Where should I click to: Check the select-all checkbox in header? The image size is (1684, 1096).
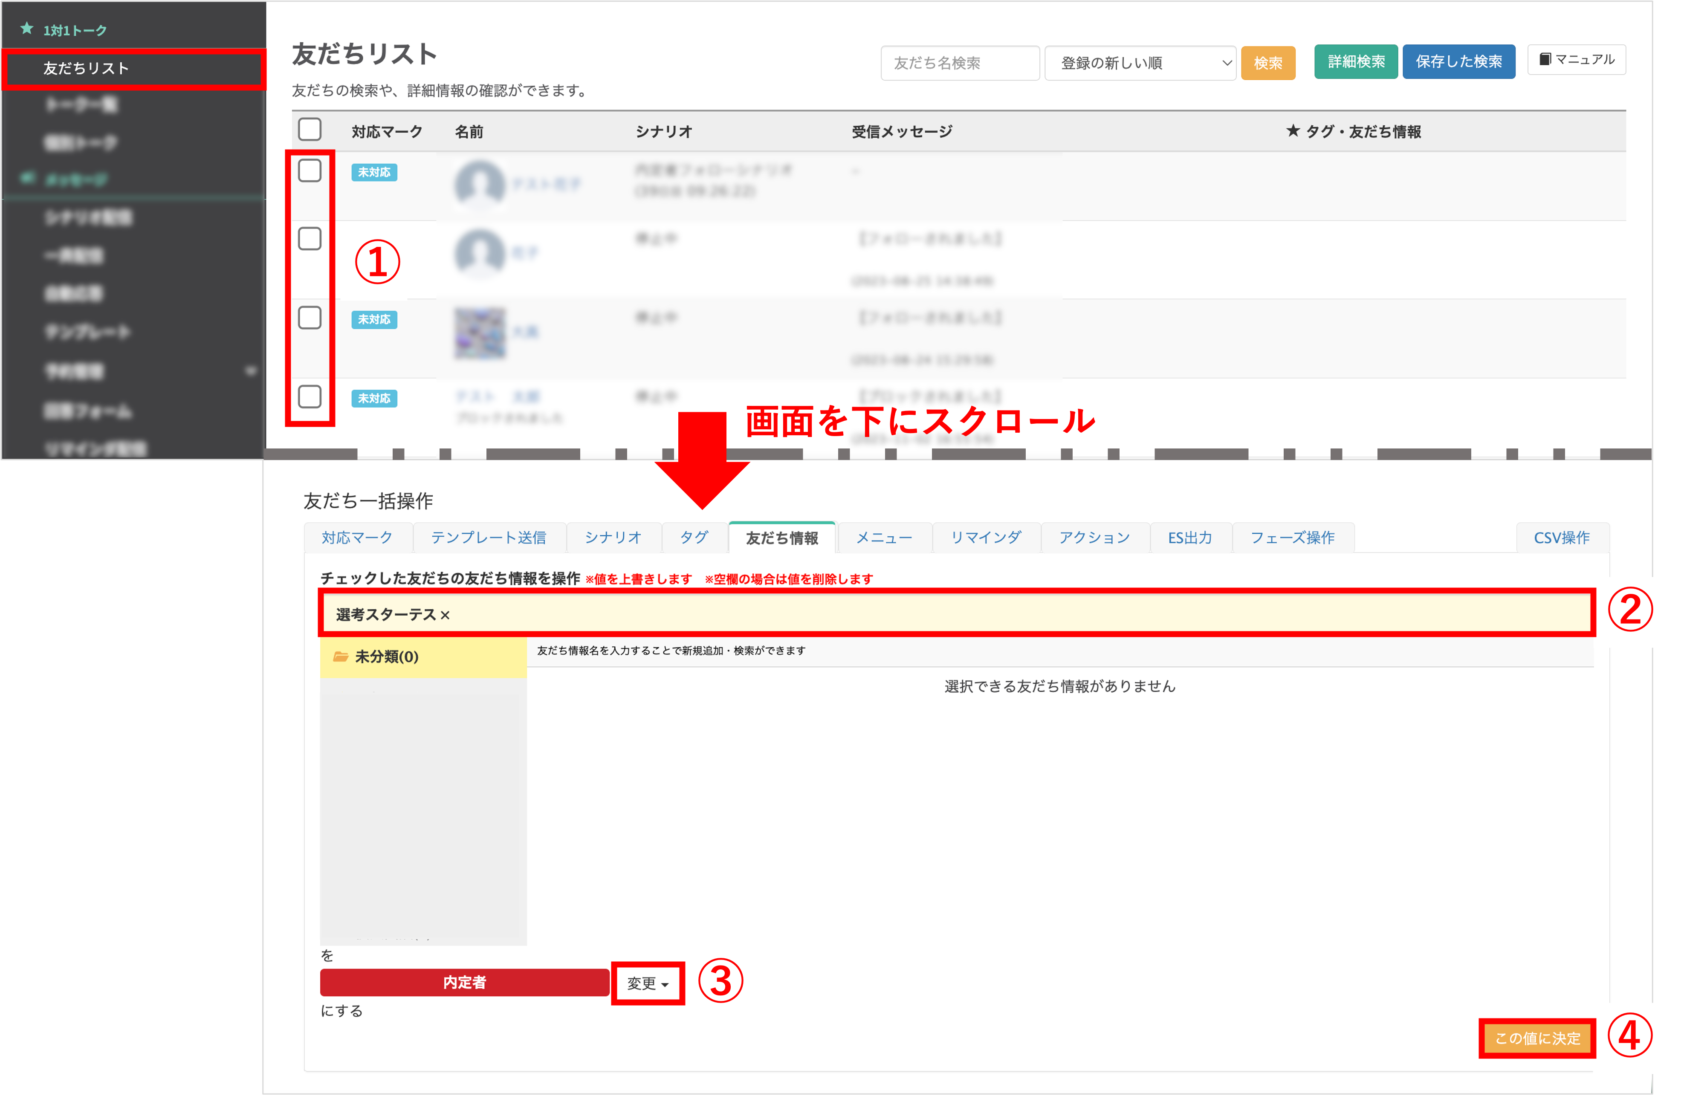point(310,130)
